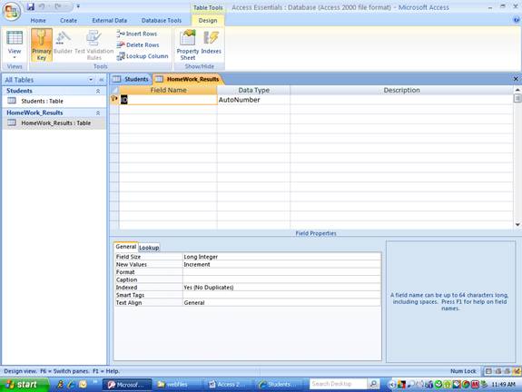Image resolution: width=522 pixels, height=392 pixels.
Task: Select the Design ribbon tab
Action: 208,21
